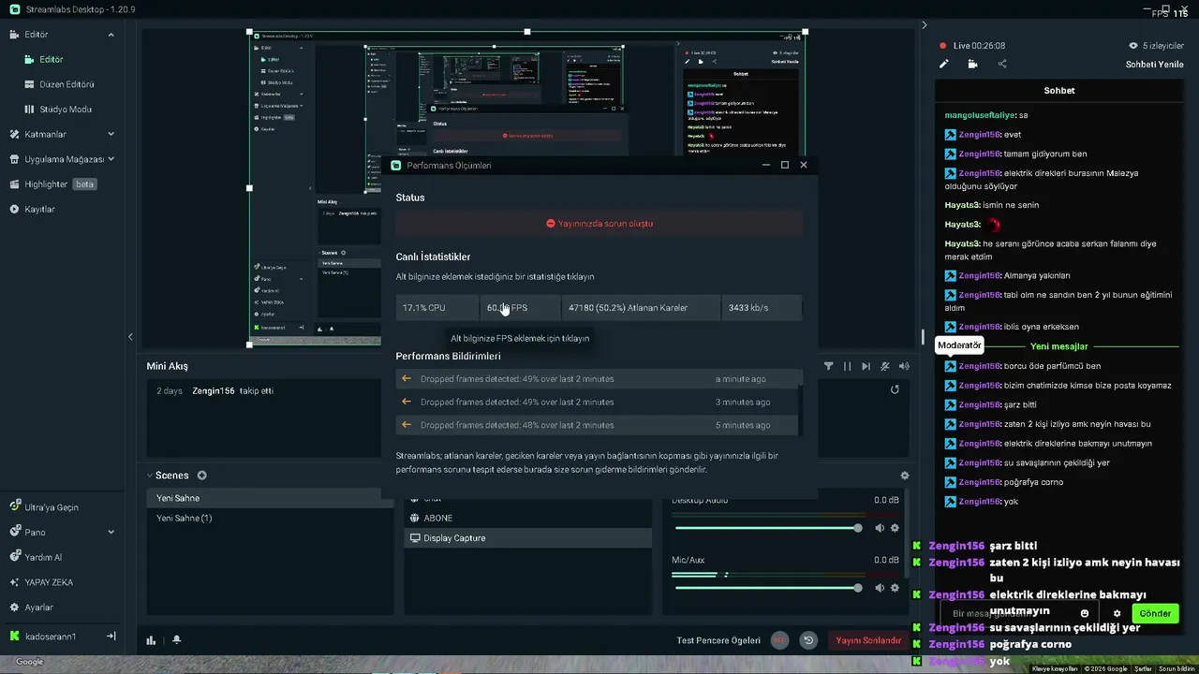The height and width of the screenshot is (674, 1199).
Task: Click the share stream icon above chat
Action: pos(1002,65)
